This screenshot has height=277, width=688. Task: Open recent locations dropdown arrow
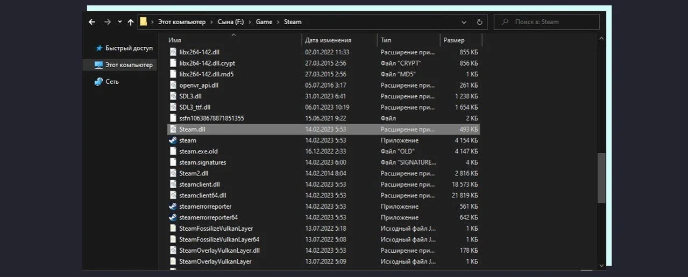click(119, 23)
